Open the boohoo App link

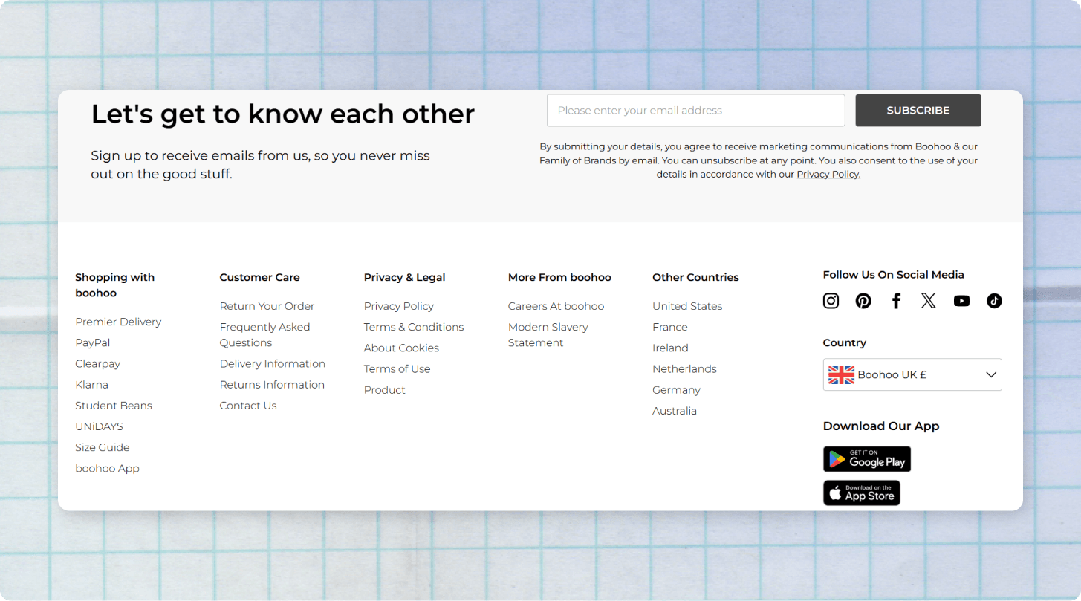(107, 468)
